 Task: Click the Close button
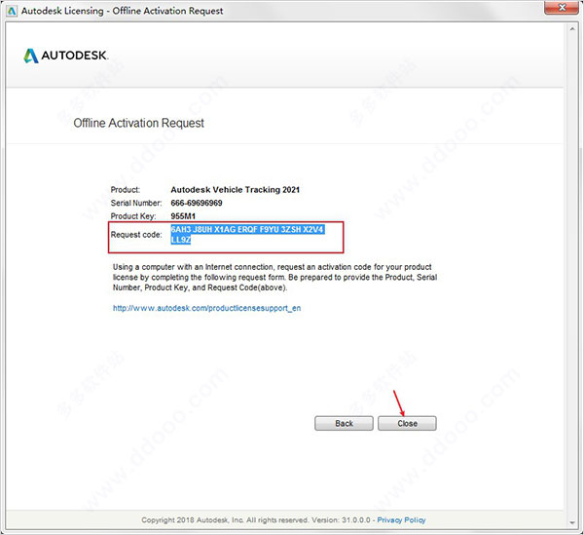pos(407,423)
